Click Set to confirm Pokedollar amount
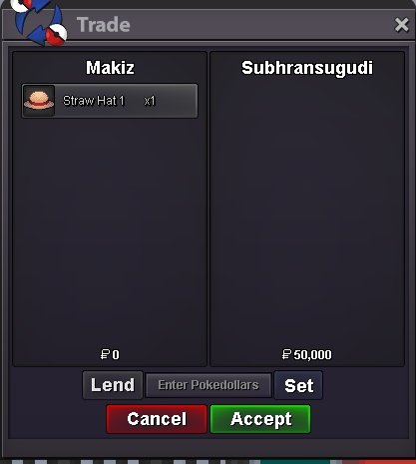This screenshot has width=416, height=464. [x=298, y=385]
